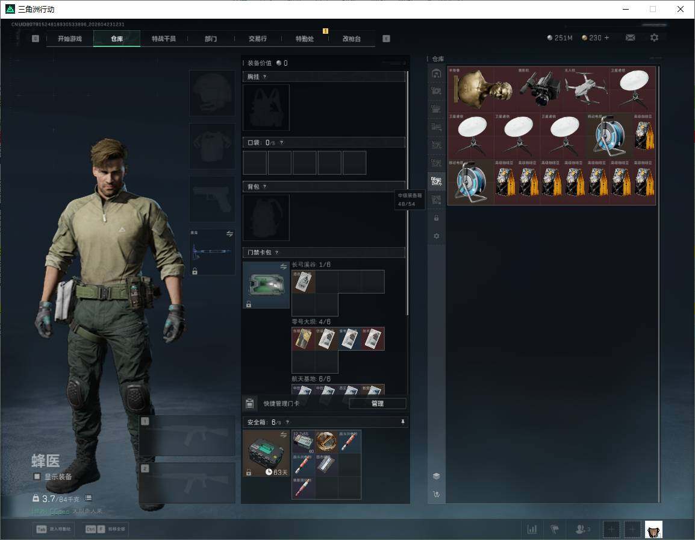Pin the 安全箱 panel with pin icon

[x=402, y=422]
